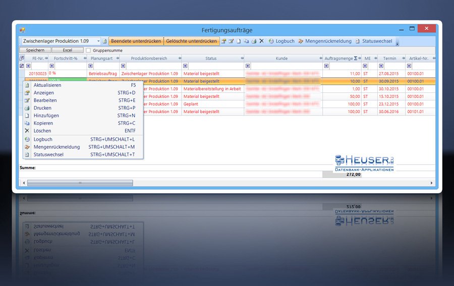Image resolution: width=454 pixels, height=286 pixels.
Task: Choose Drucken in the context menu
Action: click(83, 107)
